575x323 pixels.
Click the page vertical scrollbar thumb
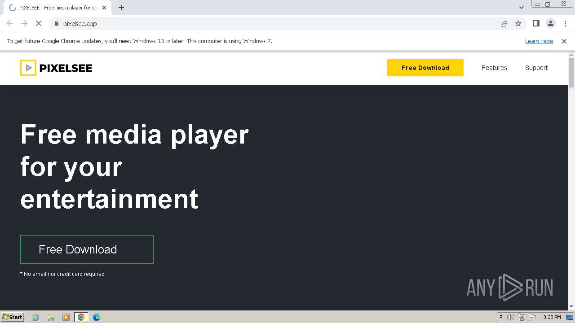571,73
